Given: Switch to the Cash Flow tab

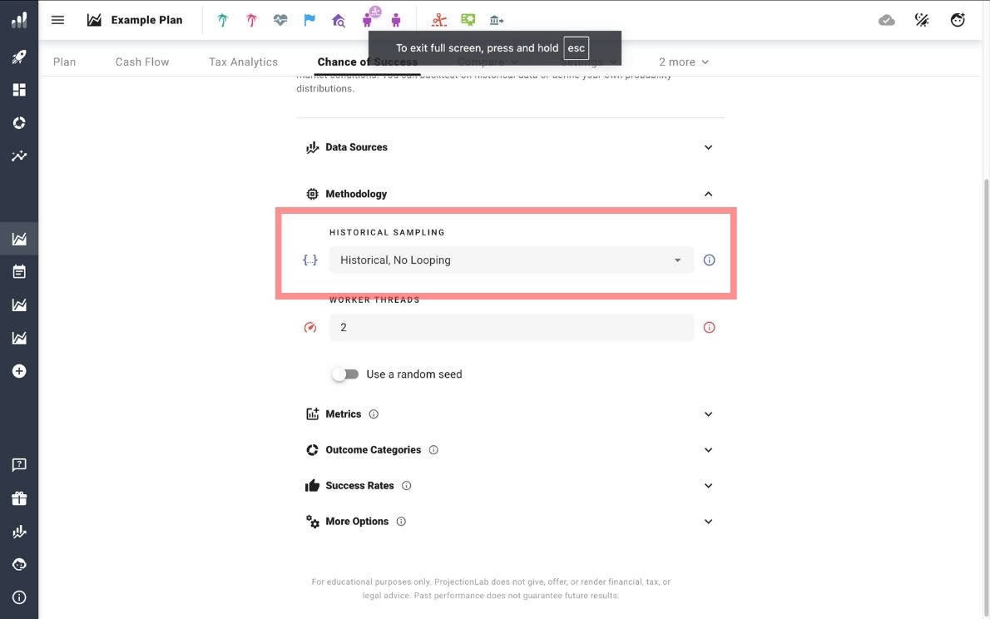Looking at the screenshot, I should click(x=142, y=62).
